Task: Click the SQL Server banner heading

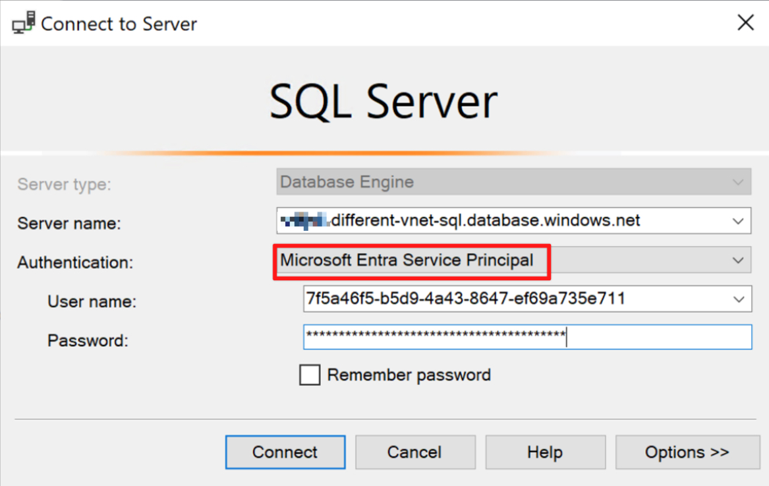Action: pos(384,102)
